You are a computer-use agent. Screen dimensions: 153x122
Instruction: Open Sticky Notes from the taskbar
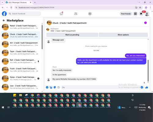click(x=15, y=95)
